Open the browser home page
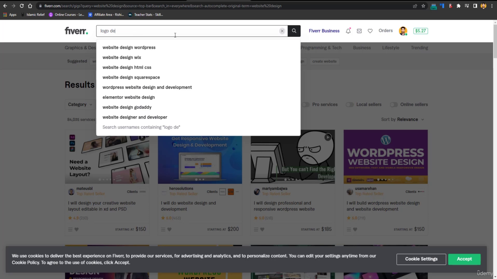497x279 pixels. click(30, 6)
